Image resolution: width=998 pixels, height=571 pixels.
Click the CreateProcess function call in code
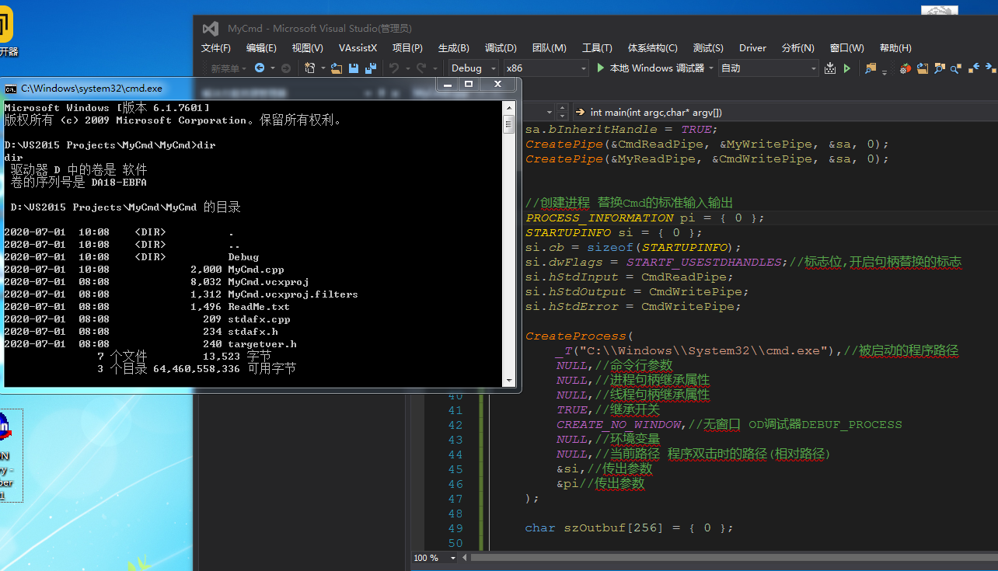[575, 336]
